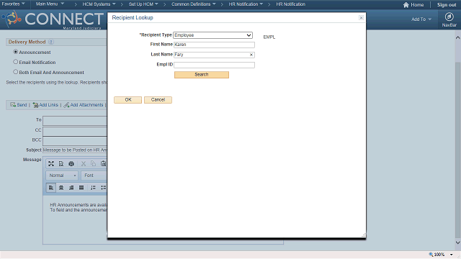This screenshot has height=259, width=461.
Task: Click the Delivery Method help question mark
Action: click(51, 42)
